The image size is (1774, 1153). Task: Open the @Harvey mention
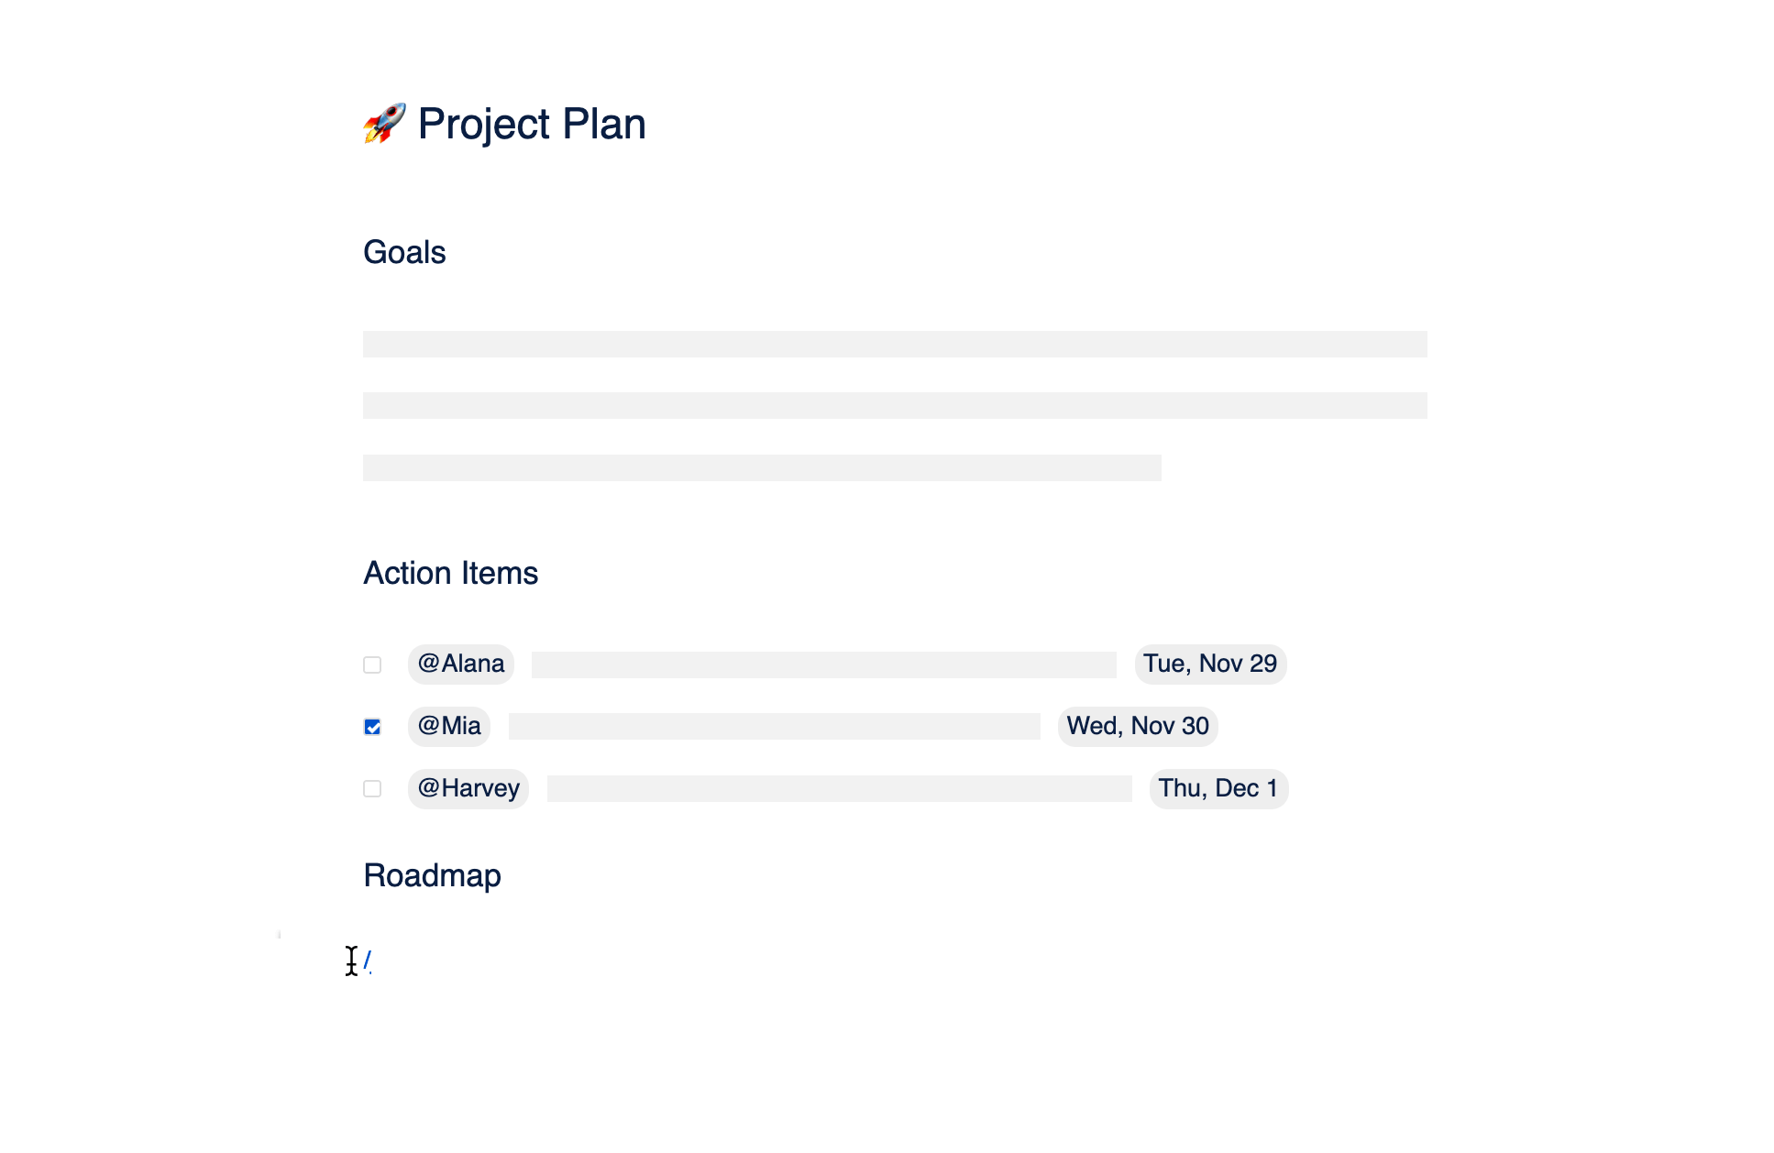coord(468,788)
